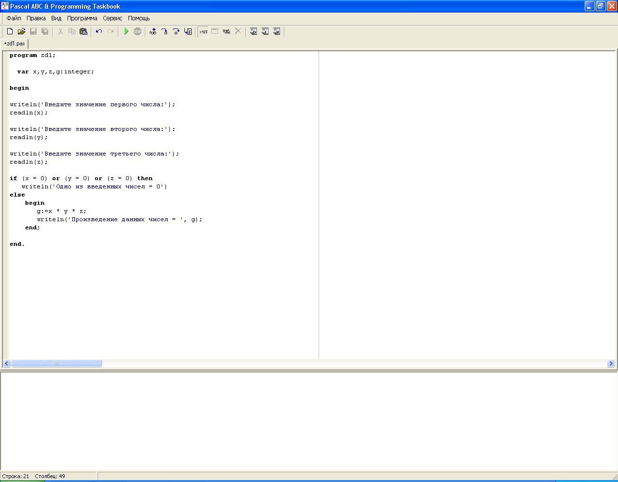Screen dimensions: 618x482
Task: Select the zd1.pas tab
Action: click(15, 43)
